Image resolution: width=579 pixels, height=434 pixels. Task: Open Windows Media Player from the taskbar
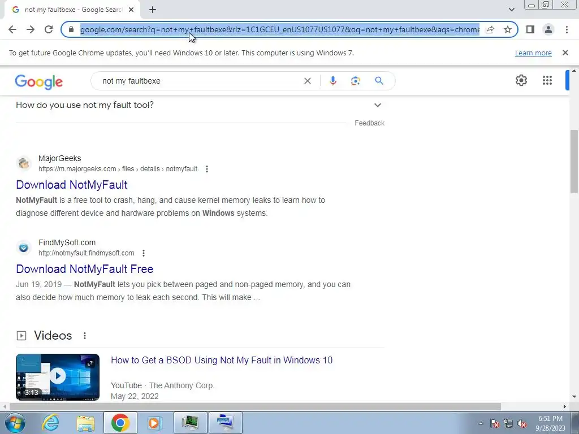(155, 423)
